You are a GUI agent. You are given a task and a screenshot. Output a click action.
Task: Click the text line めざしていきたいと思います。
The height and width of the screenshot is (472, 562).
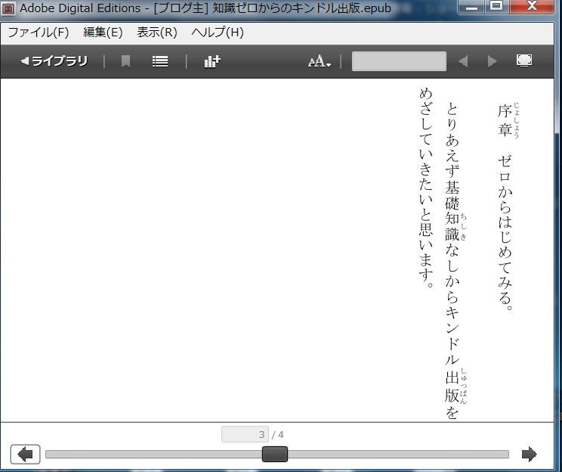426,188
